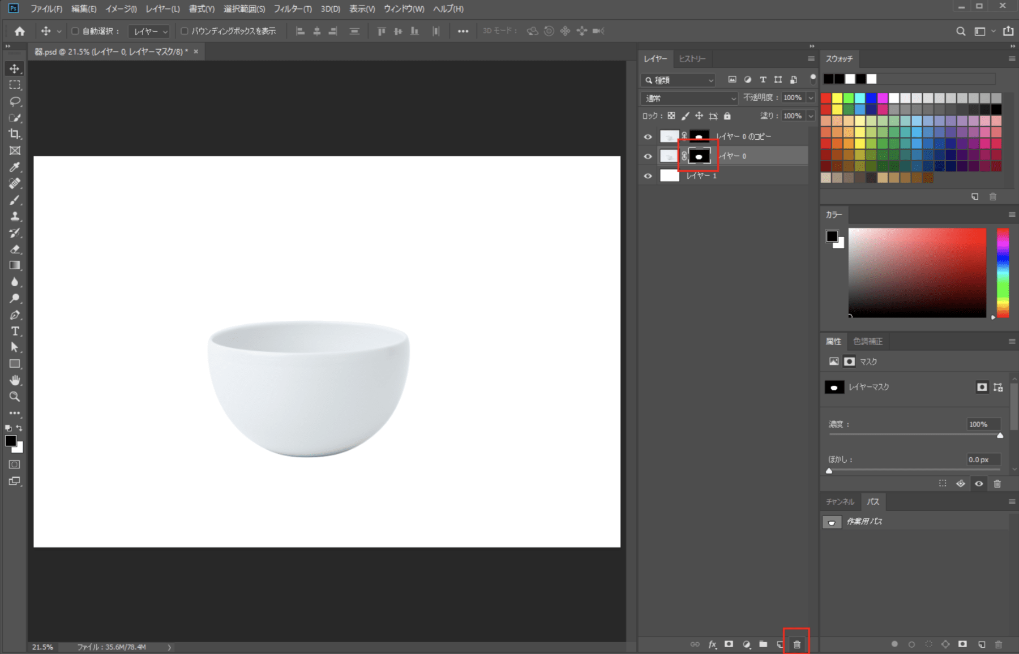The width and height of the screenshot is (1019, 654).
Task: Open the 塗り fill dropdown arrow
Action: click(811, 116)
